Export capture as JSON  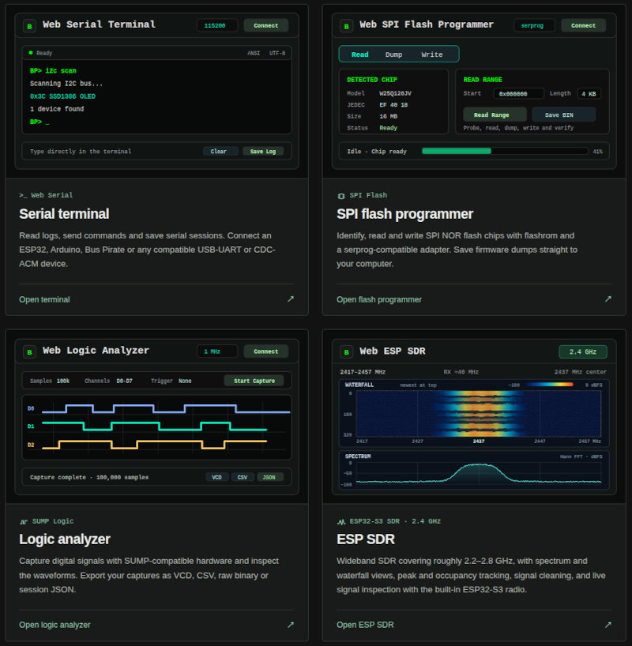click(269, 477)
